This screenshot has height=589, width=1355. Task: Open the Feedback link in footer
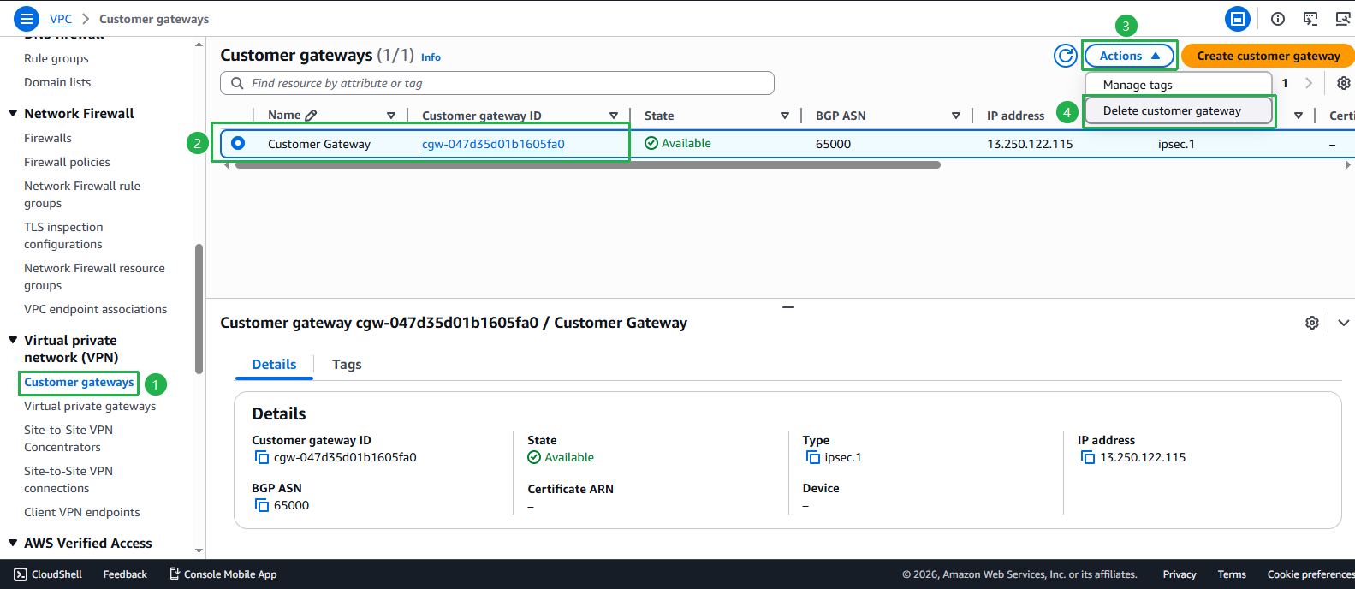(125, 574)
